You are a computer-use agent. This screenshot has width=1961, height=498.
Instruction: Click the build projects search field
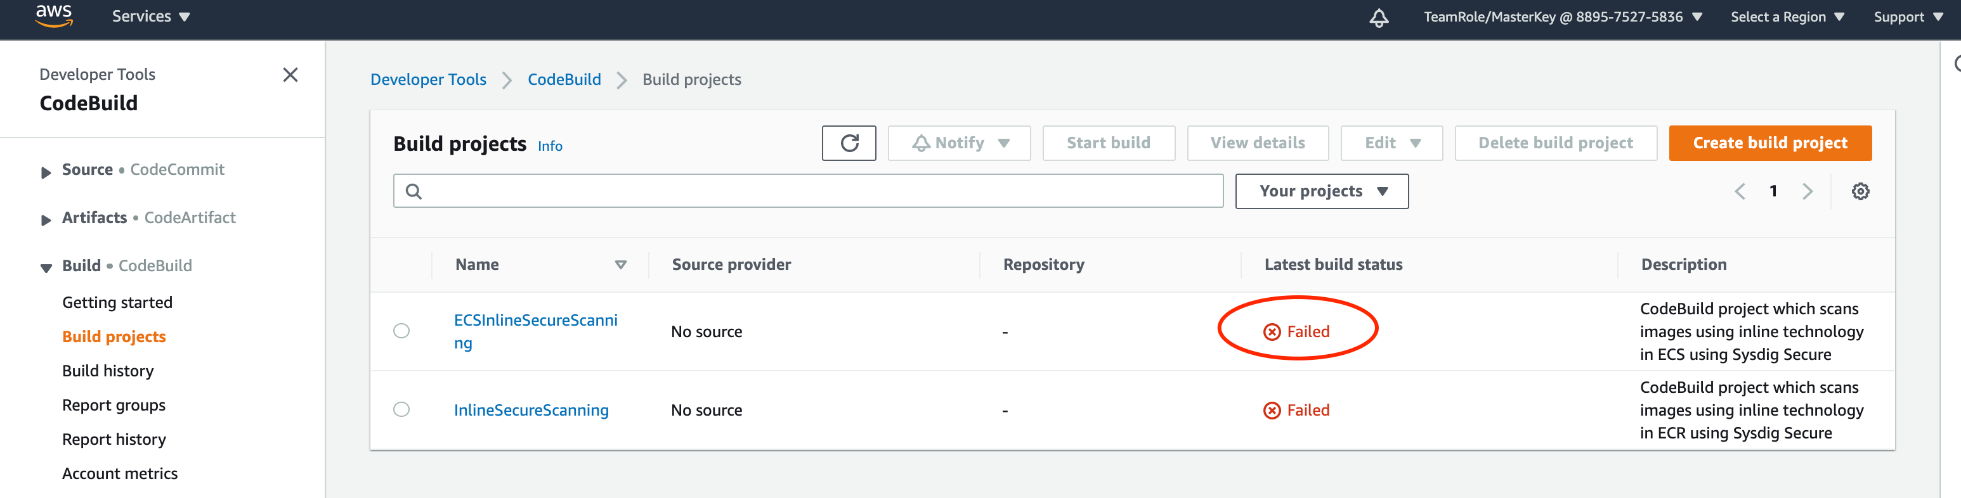tap(808, 191)
